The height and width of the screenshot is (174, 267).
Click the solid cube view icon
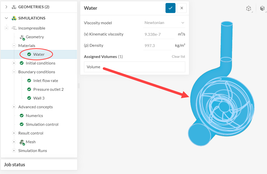click(x=262, y=8)
